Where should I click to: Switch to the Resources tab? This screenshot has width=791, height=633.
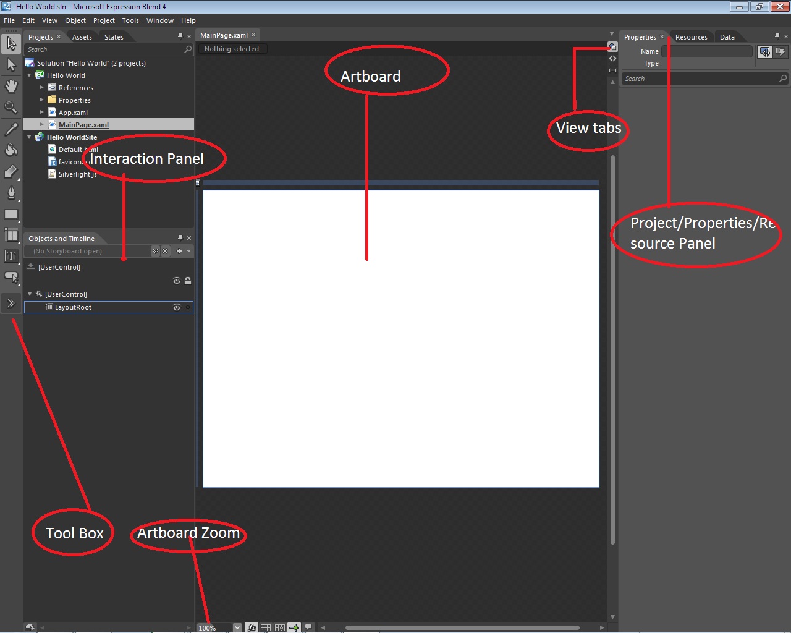coord(691,36)
